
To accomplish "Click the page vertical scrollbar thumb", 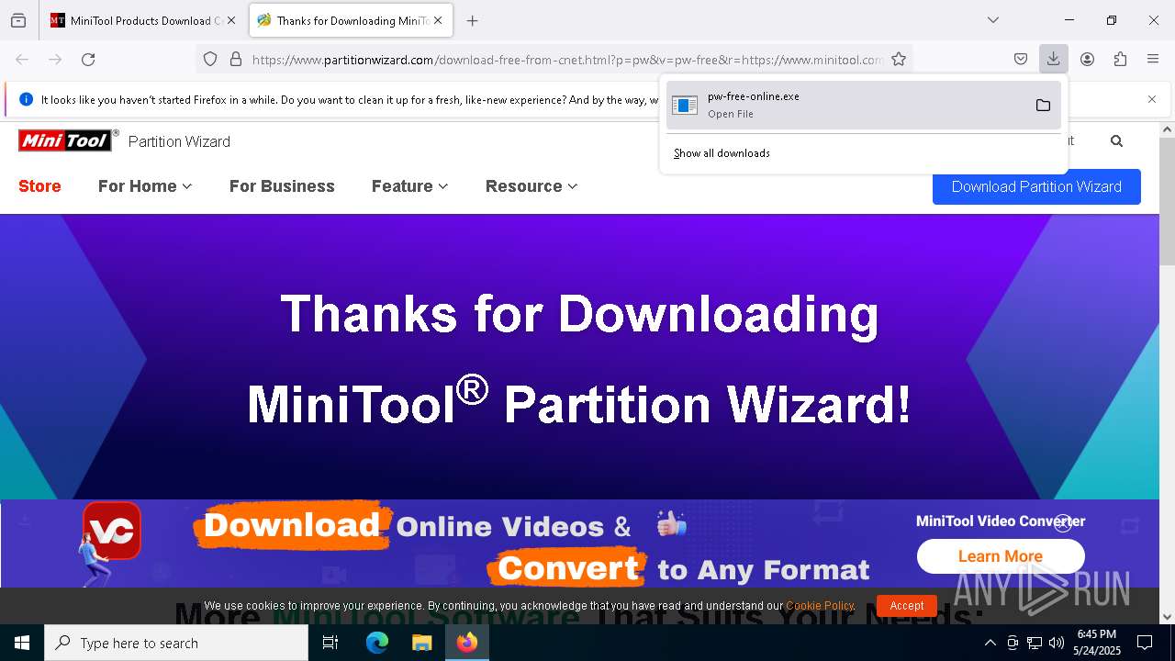I will tap(1167, 200).
